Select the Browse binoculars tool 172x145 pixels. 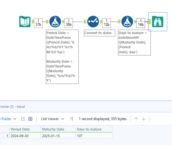click(158, 21)
